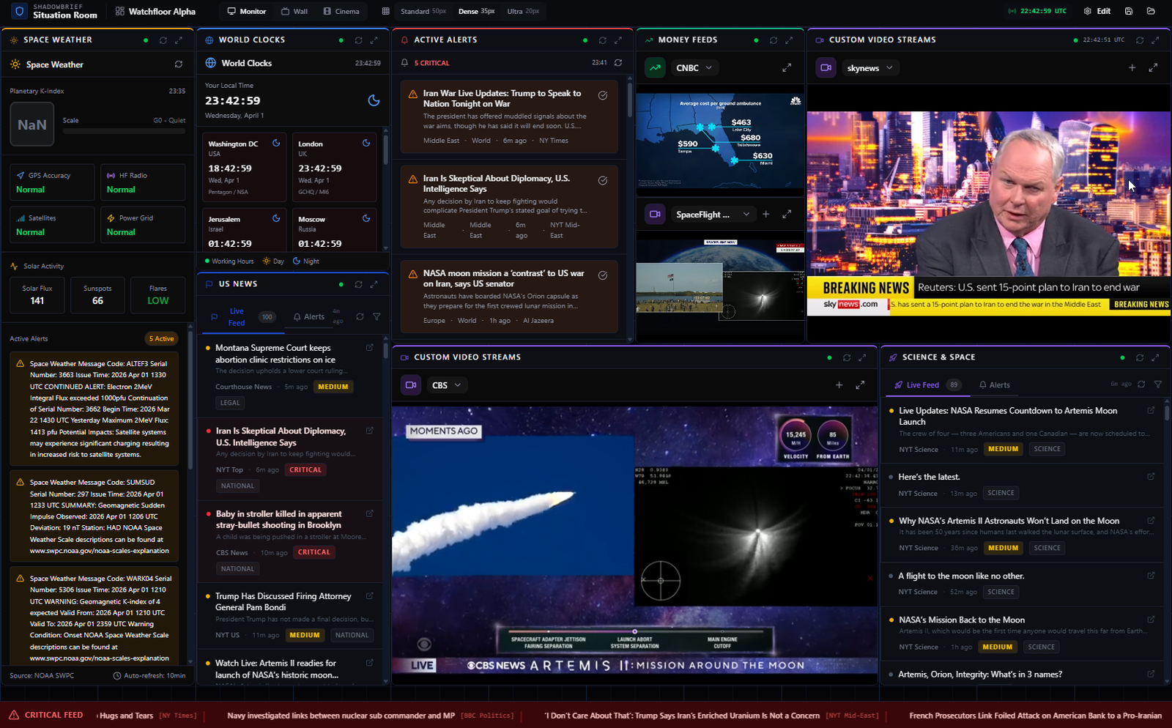The image size is (1172, 728).
Task: Click the Planetary K-Index scale bar
Action: click(124, 131)
